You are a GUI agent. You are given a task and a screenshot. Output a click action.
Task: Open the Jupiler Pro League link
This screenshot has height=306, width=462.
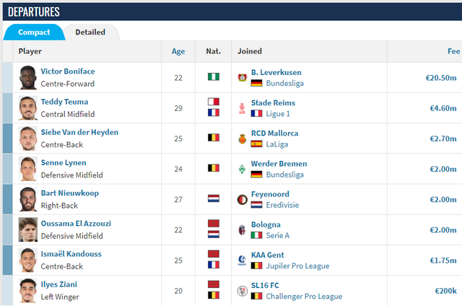tap(297, 266)
